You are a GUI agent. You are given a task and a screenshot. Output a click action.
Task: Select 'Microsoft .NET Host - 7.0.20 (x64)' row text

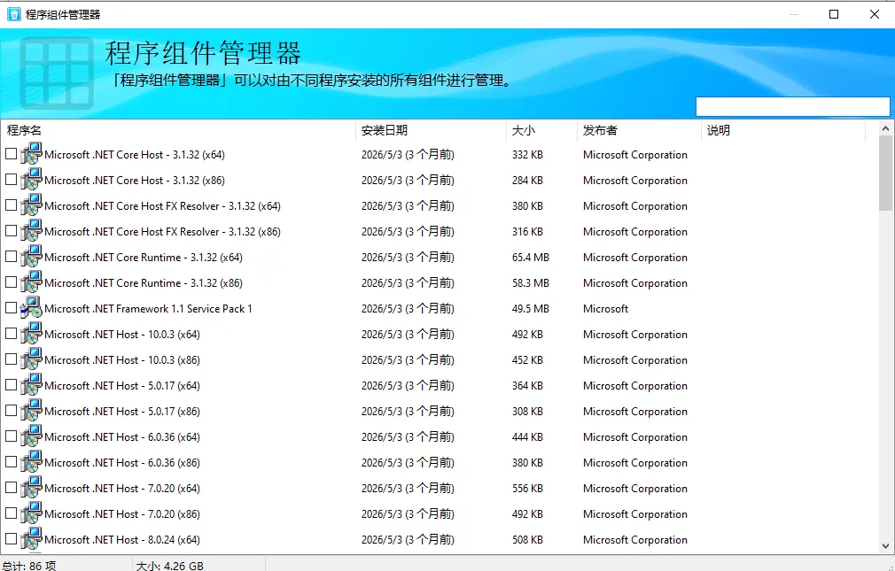pyautogui.click(x=122, y=489)
